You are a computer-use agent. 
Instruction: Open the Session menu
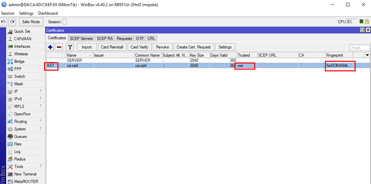click(8, 13)
